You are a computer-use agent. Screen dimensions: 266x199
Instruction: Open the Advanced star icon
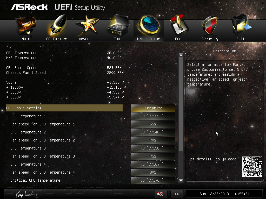coord(87,25)
